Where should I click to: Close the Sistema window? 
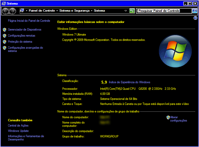195,4
